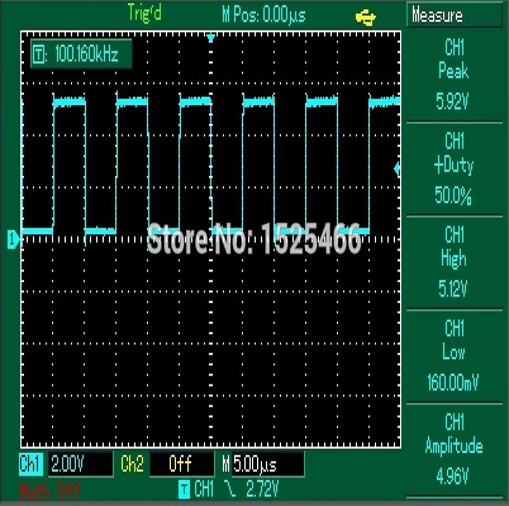Click the Ch1 2.00V scale field

66,465
